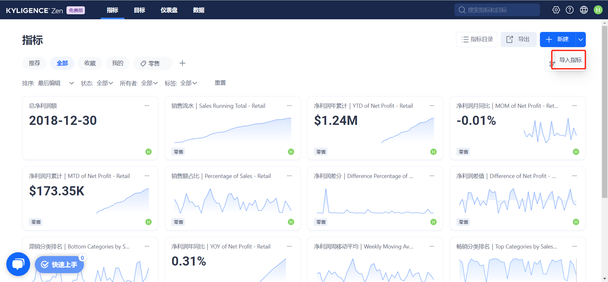
Task: Click the 零售 tag on YTD of Net Profit card
Action: [321, 152]
